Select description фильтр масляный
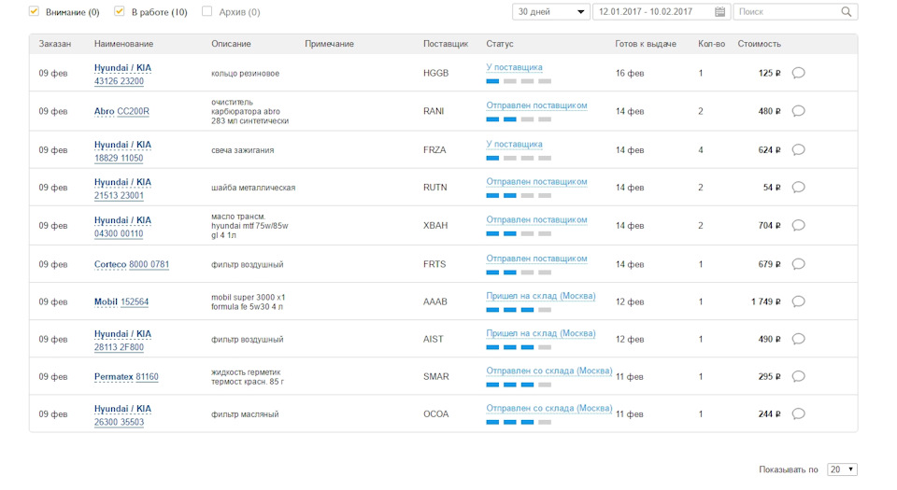 (x=245, y=414)
